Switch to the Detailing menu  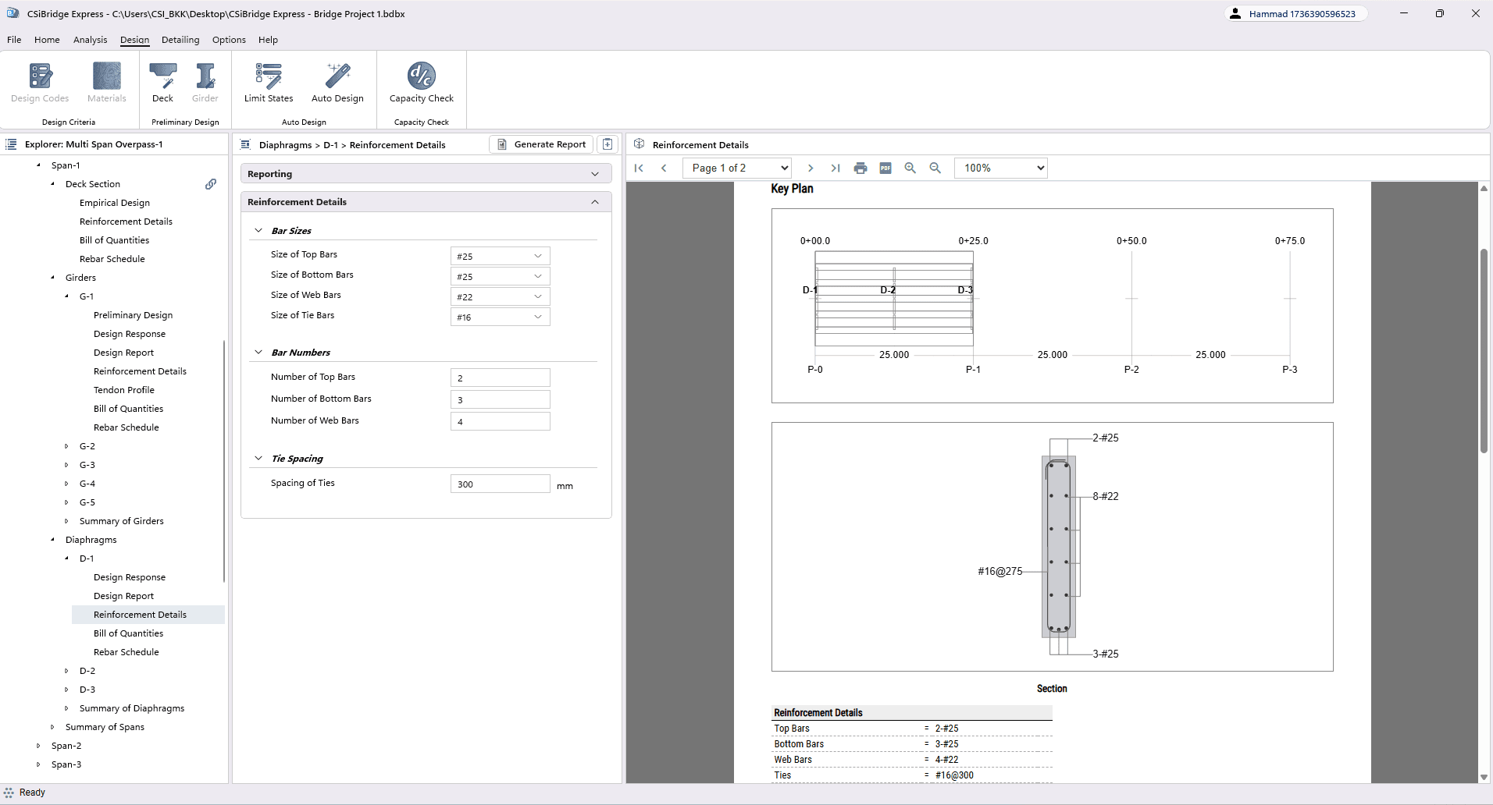(x=180, y=40)
